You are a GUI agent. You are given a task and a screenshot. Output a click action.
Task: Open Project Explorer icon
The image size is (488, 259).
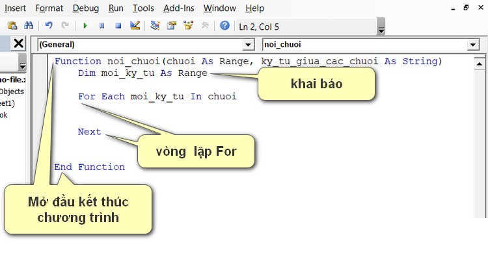click(x=155, y=25)
